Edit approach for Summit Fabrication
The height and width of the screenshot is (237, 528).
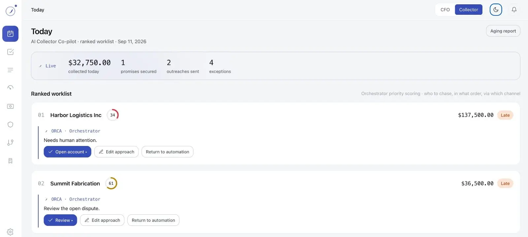point(102,220)
